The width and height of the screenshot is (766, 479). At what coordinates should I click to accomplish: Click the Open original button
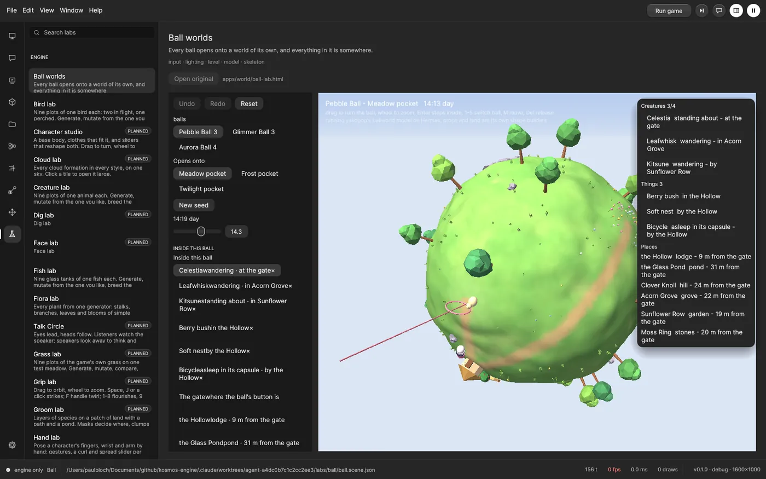click(194, 79)
